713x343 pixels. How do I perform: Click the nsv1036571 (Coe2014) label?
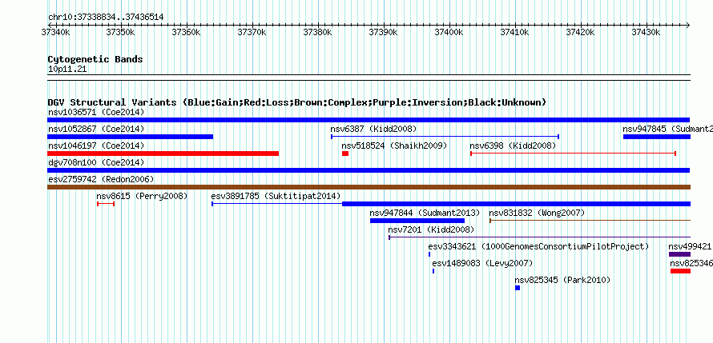point(96,112)
